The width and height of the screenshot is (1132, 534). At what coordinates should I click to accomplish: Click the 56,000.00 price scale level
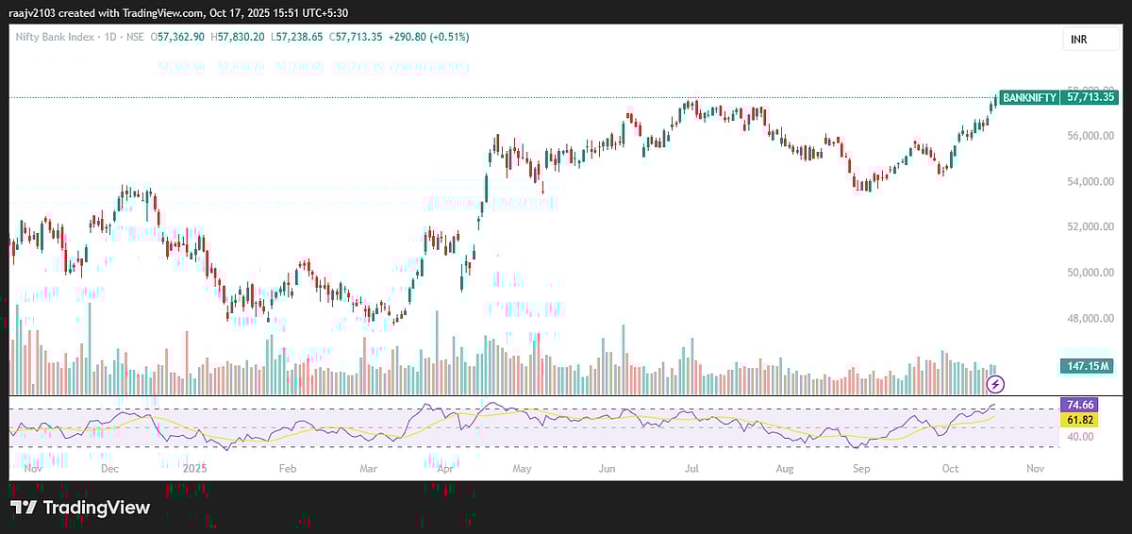tap(1090, 136)
